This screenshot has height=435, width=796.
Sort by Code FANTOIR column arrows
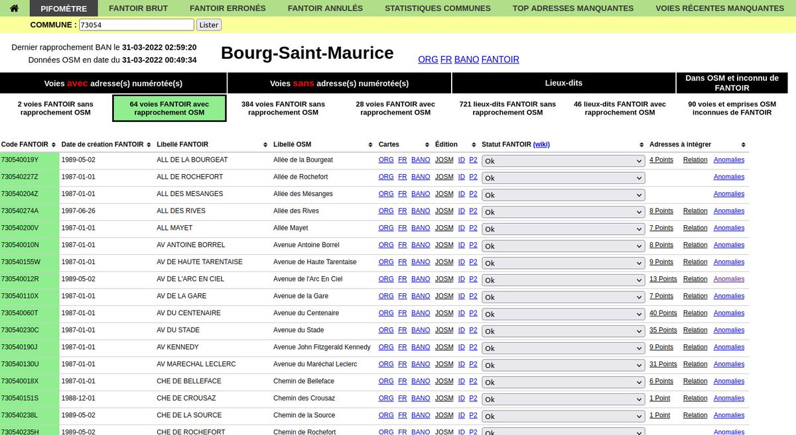54,144
